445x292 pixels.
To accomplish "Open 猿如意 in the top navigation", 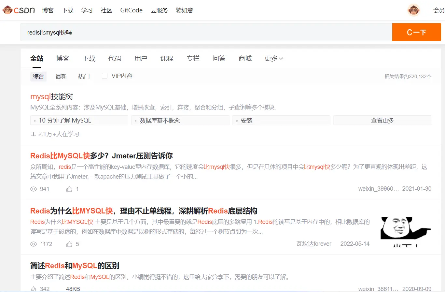I will (x=185, y=10).
